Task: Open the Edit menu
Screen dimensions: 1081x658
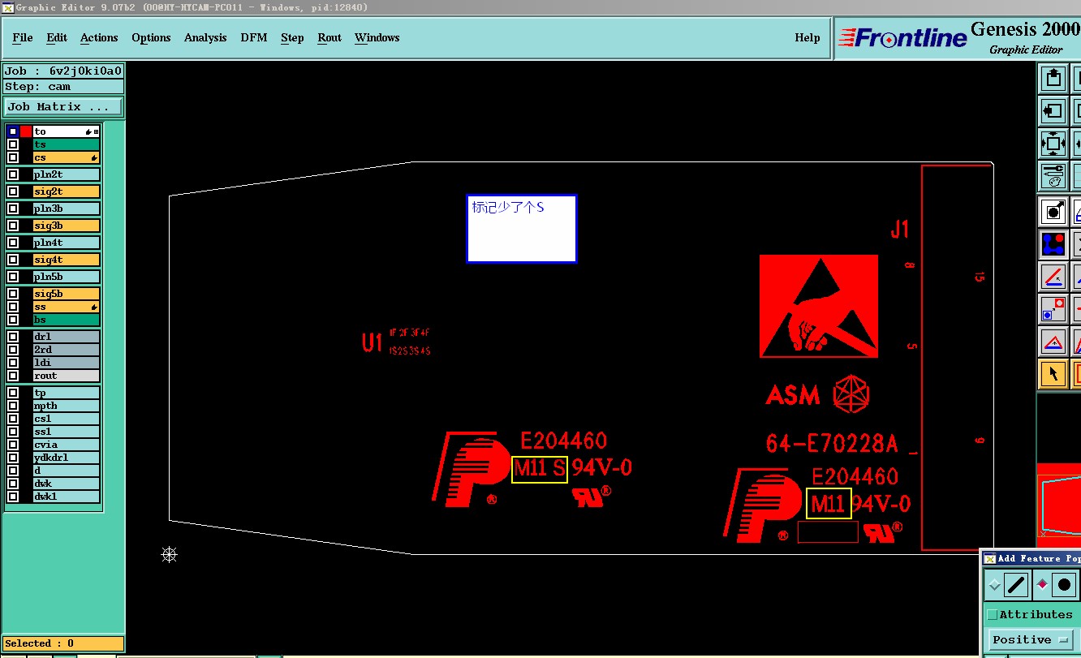Action: click(x=57, y=37)
